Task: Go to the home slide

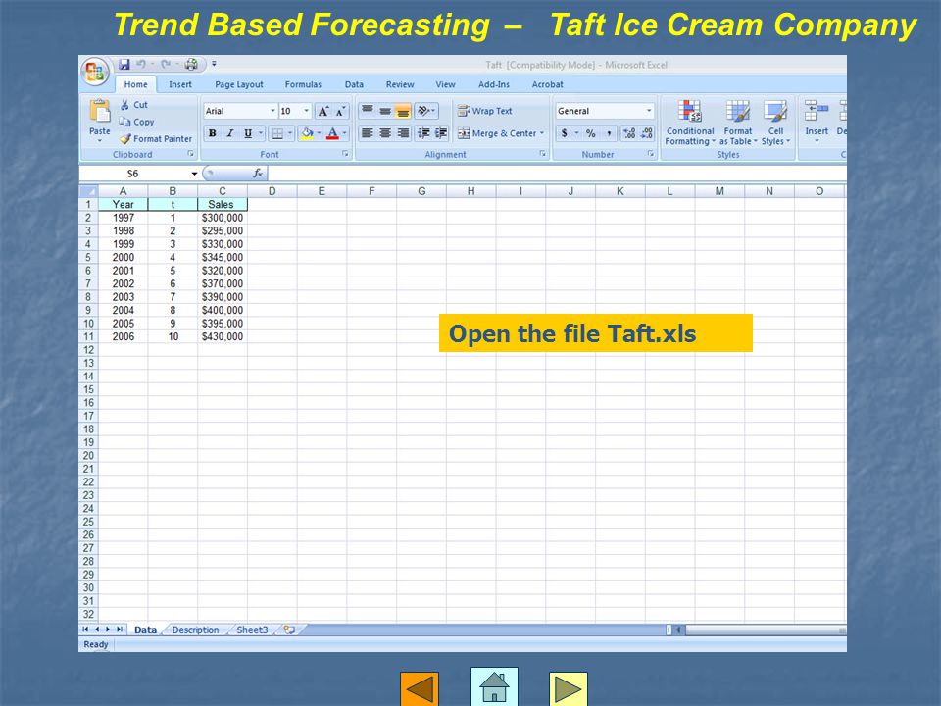Action: (x=494, y=686)
